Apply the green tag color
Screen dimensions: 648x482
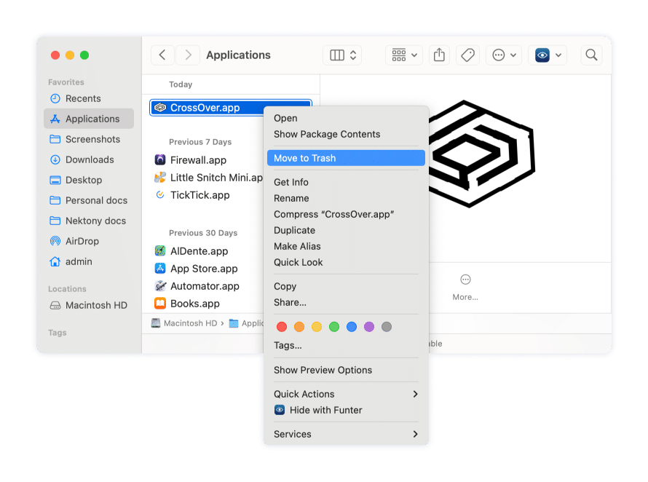[x=334, y=327]
